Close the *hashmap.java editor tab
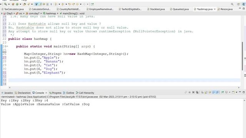 [214, 9]
